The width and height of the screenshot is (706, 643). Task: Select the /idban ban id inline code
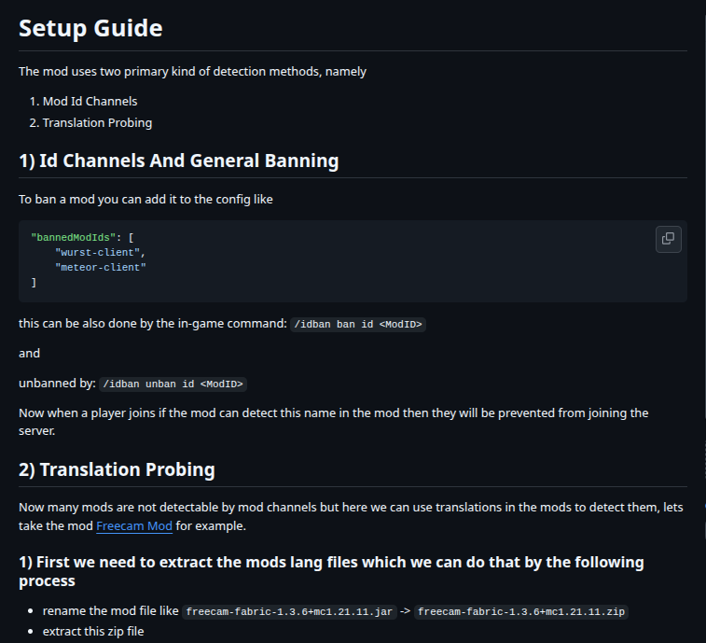(358, 325)
